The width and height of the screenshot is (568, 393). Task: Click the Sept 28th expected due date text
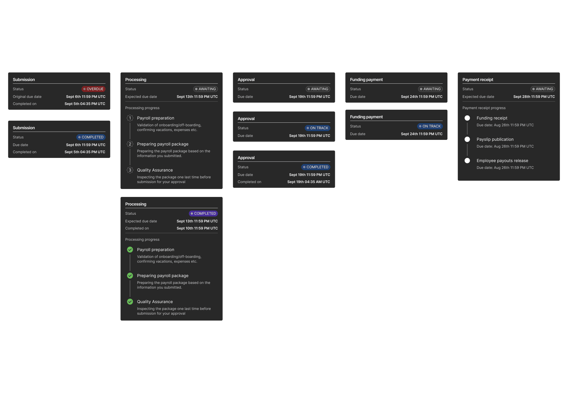(x=534, y=97)
